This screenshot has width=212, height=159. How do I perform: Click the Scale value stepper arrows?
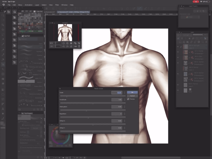(124, 92)
